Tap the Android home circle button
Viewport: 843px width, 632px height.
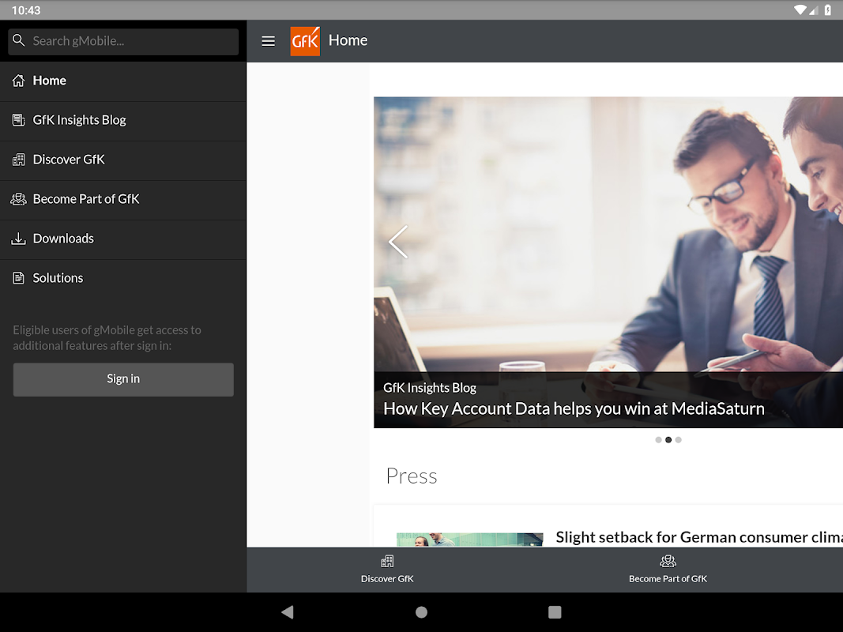pyautogui.click(x=422, y=612)
